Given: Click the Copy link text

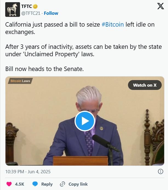Looking at the screenshot, I should (78, 184).
